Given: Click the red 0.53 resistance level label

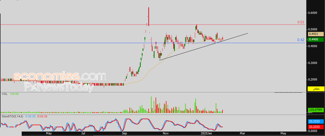Looking at the screenshot, I should click(301, 22).
